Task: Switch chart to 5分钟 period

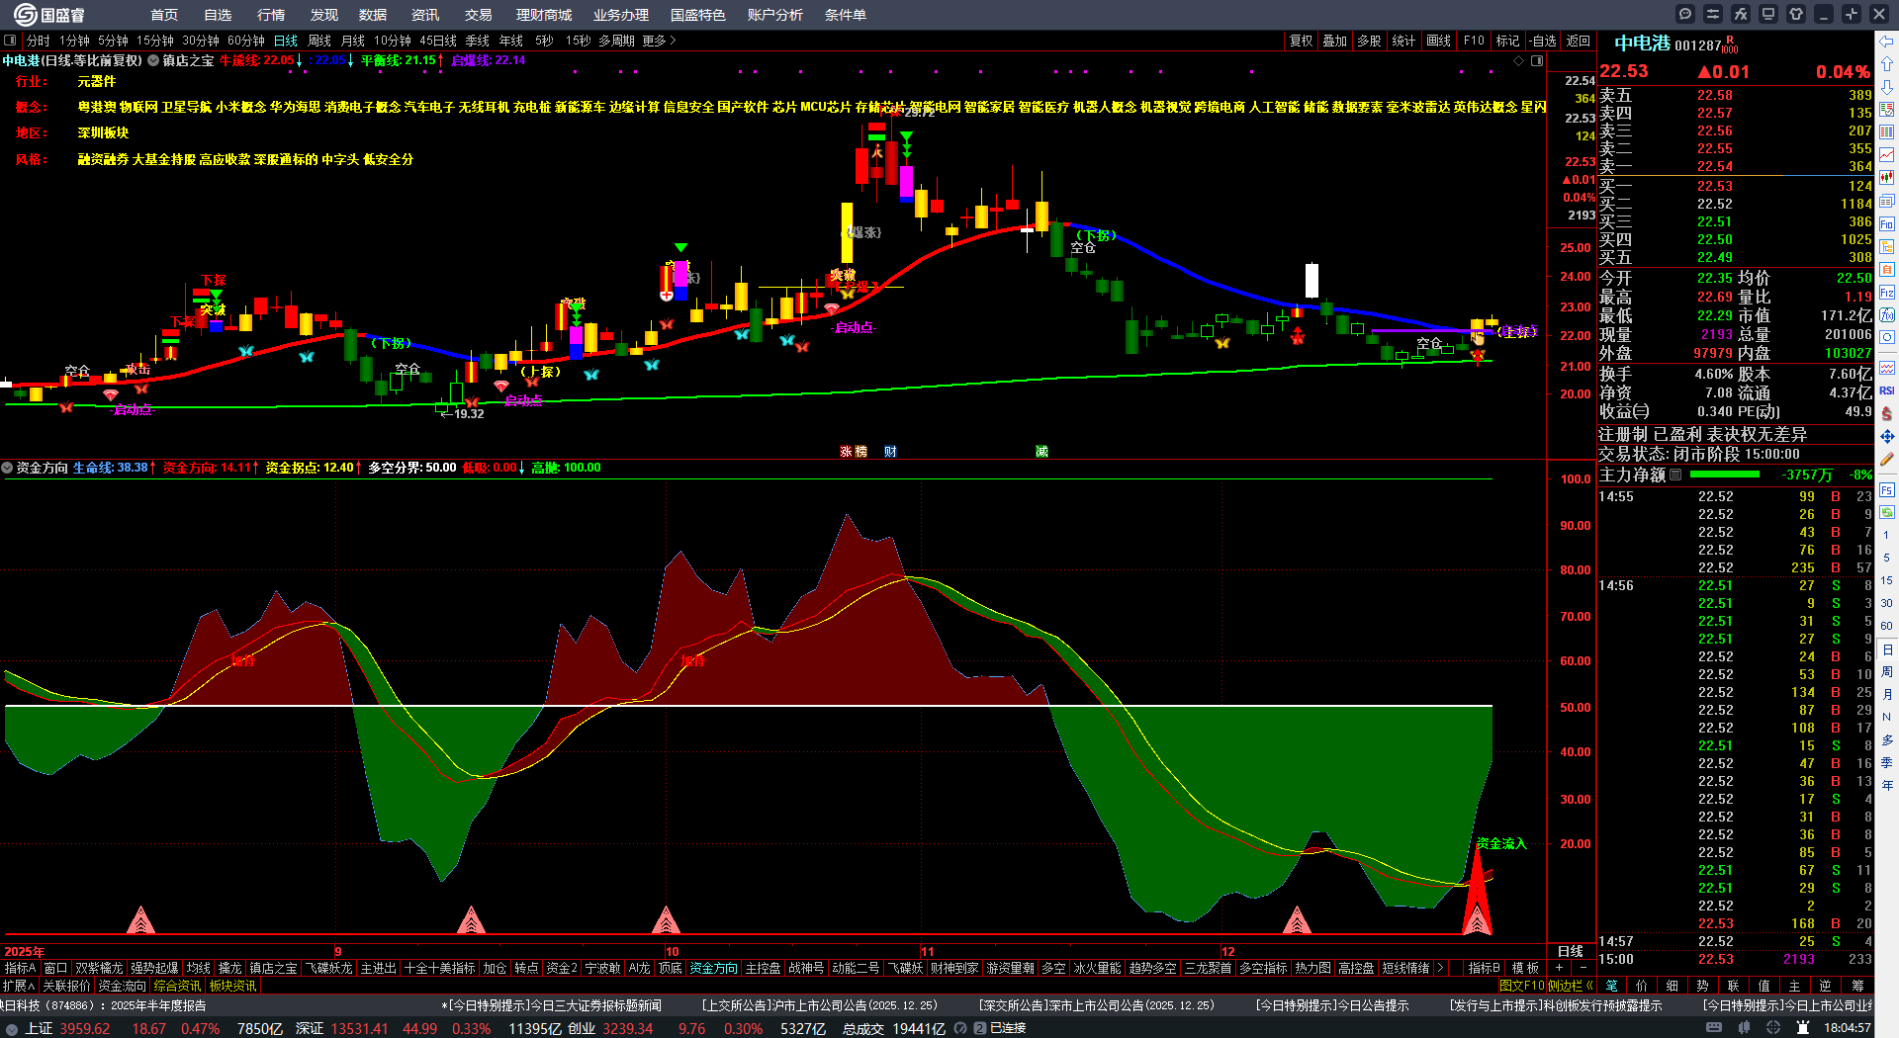Action: [x=113, y=41]
